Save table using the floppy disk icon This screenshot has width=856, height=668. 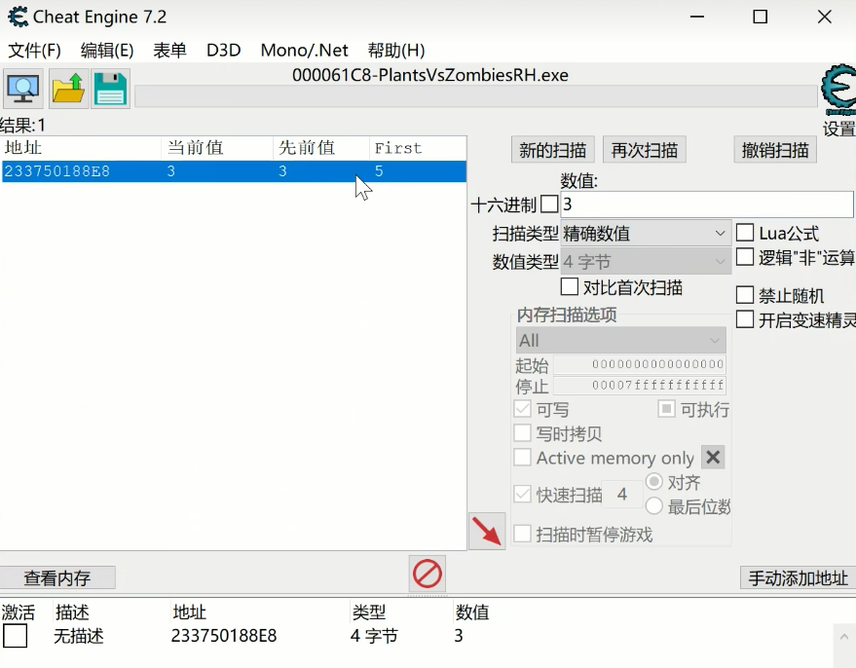111,89
